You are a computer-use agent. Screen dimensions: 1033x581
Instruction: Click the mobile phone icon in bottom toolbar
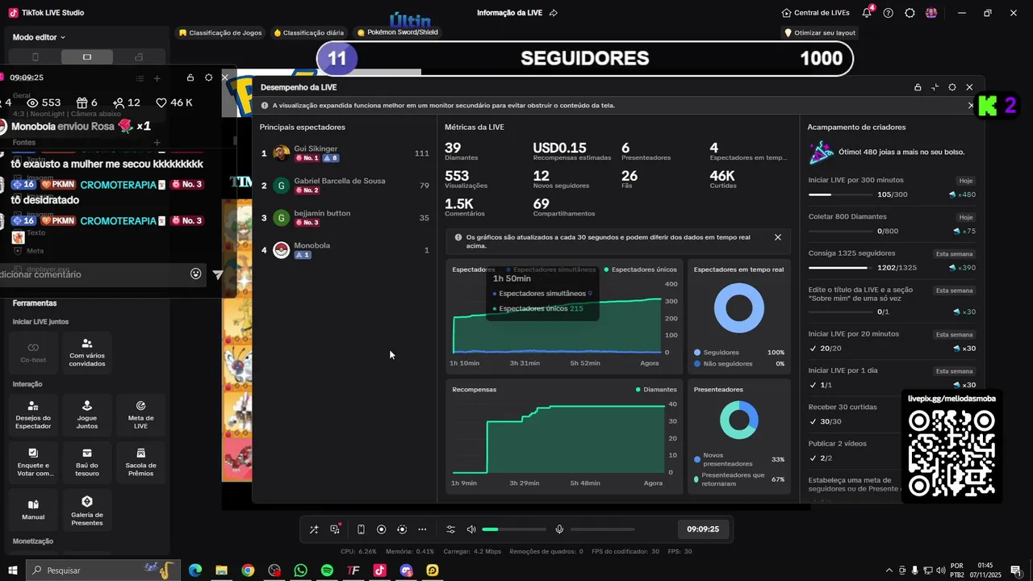click(x=361, y=529)
